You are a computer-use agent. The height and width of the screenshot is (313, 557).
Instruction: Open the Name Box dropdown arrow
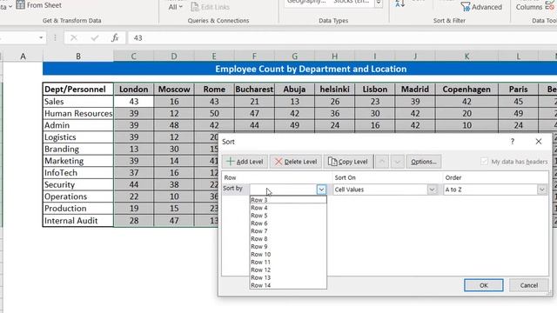click(x=41, y=37)
